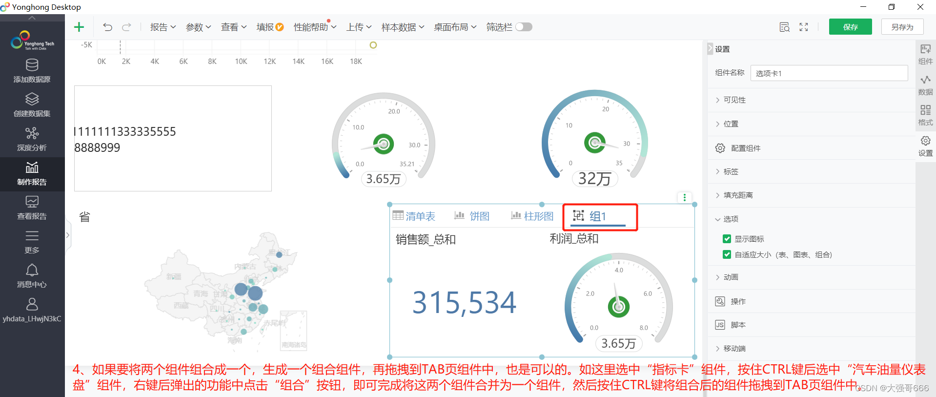Edit the 组件名称 field 选项卡1
936x397 pixels.
pos(829,73)
